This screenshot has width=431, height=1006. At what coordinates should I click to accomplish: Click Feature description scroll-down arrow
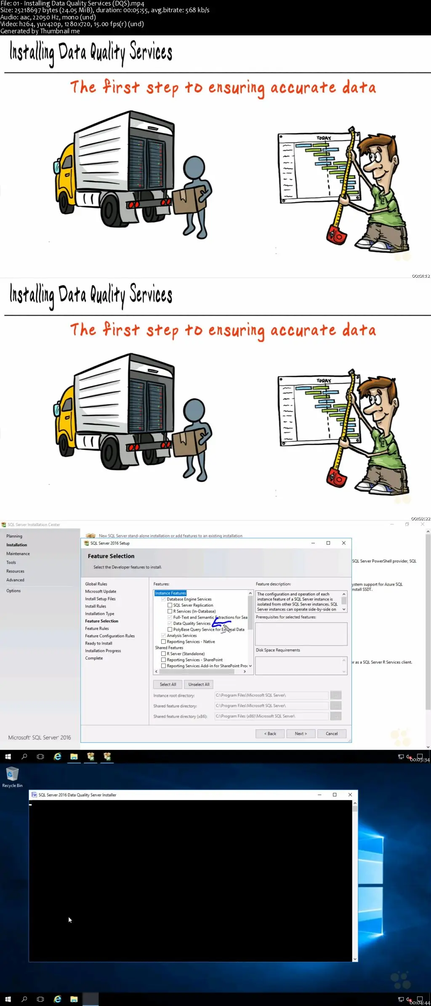[x=344, y=609]
